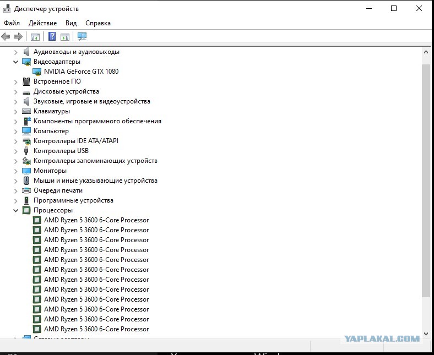Open the Действие menu

(42, 23)
